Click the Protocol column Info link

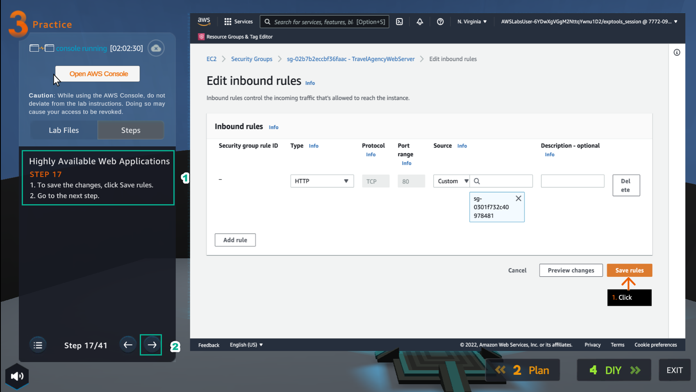click(x=371, y=154)
